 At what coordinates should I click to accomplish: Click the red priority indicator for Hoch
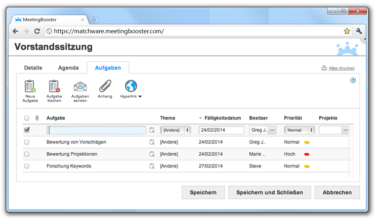(x=307, y=154)
